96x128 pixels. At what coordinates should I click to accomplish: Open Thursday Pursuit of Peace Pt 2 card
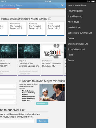click(x=37, y=29)
